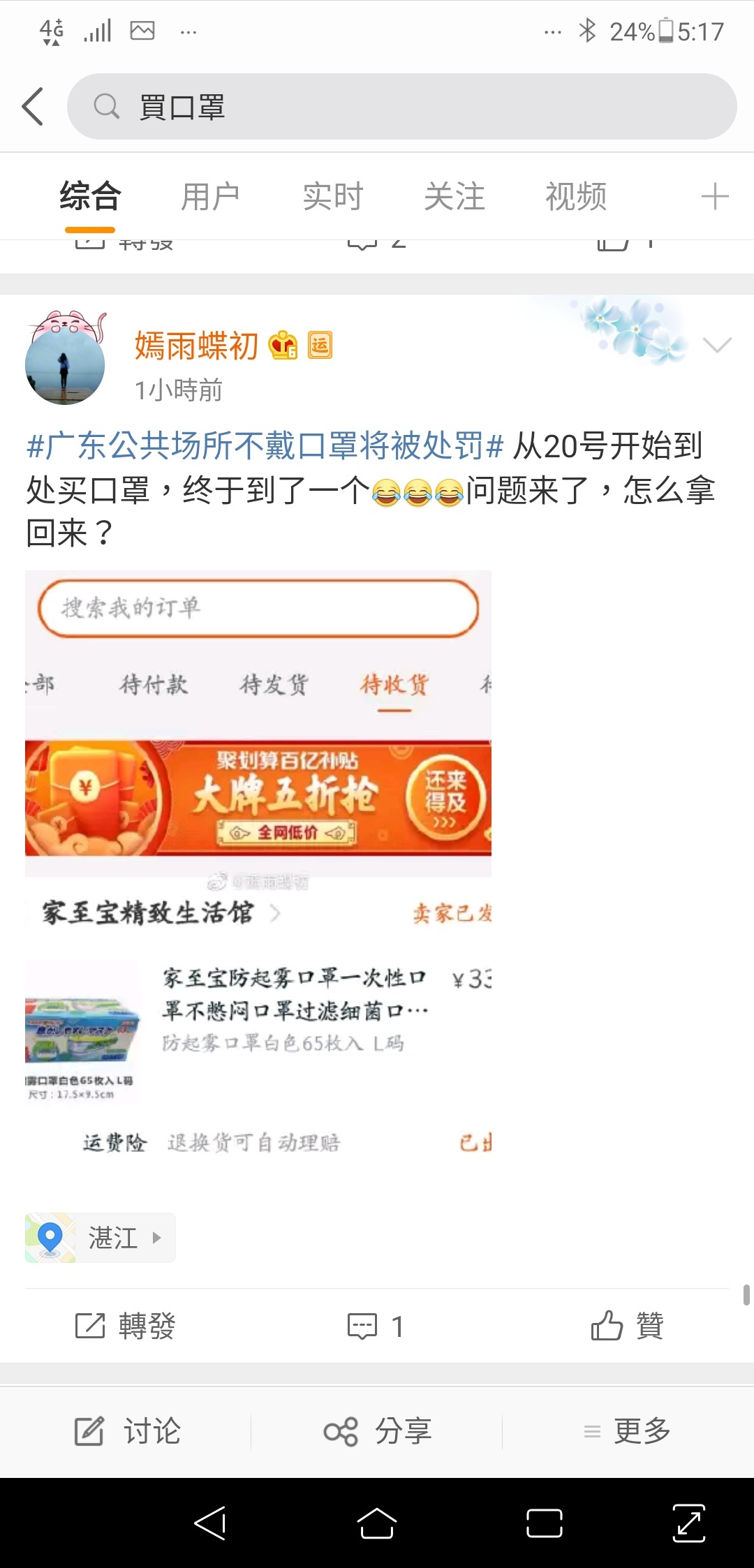Tap the 分享 share icon
Screen dimensions: 754x1568
pos(341,1431)
